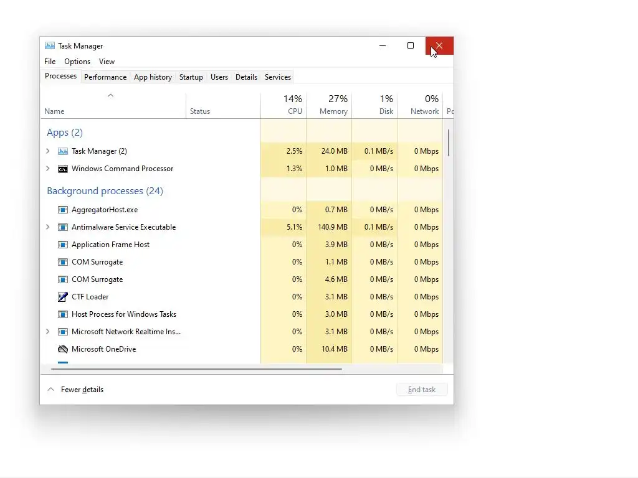The height and width of the screenshot is (478, 638).
Task: Click the 5.1% CPU value
Action: click(295, 227)
